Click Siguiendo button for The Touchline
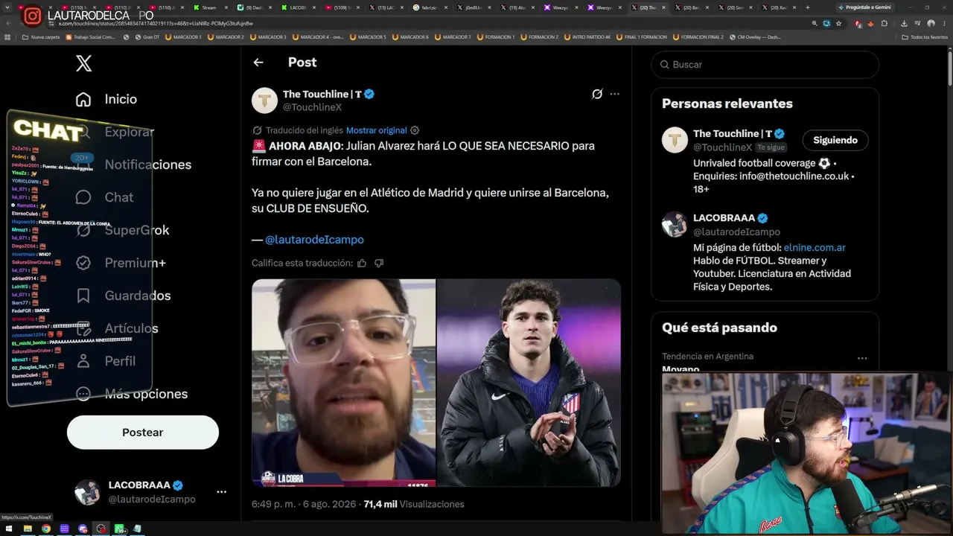This screenshot has height=536, width=953. tap(835, 140)
